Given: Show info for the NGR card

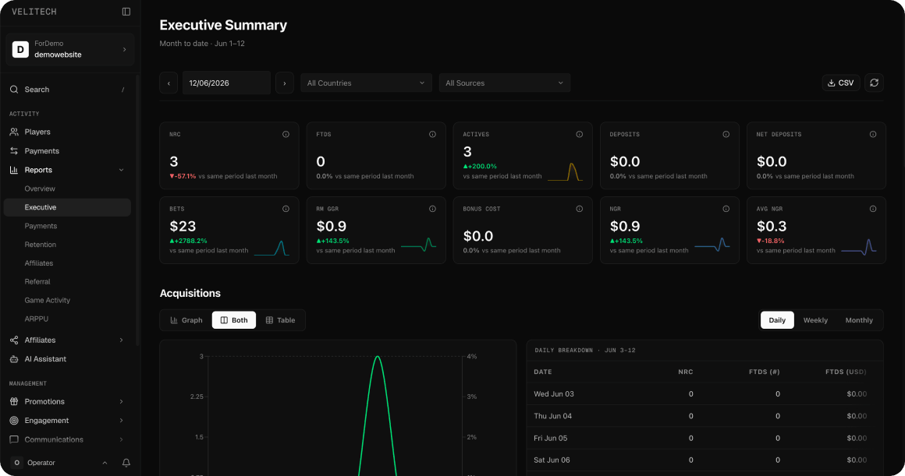Looking at the screenshot, I should click(x=726, y=209).
